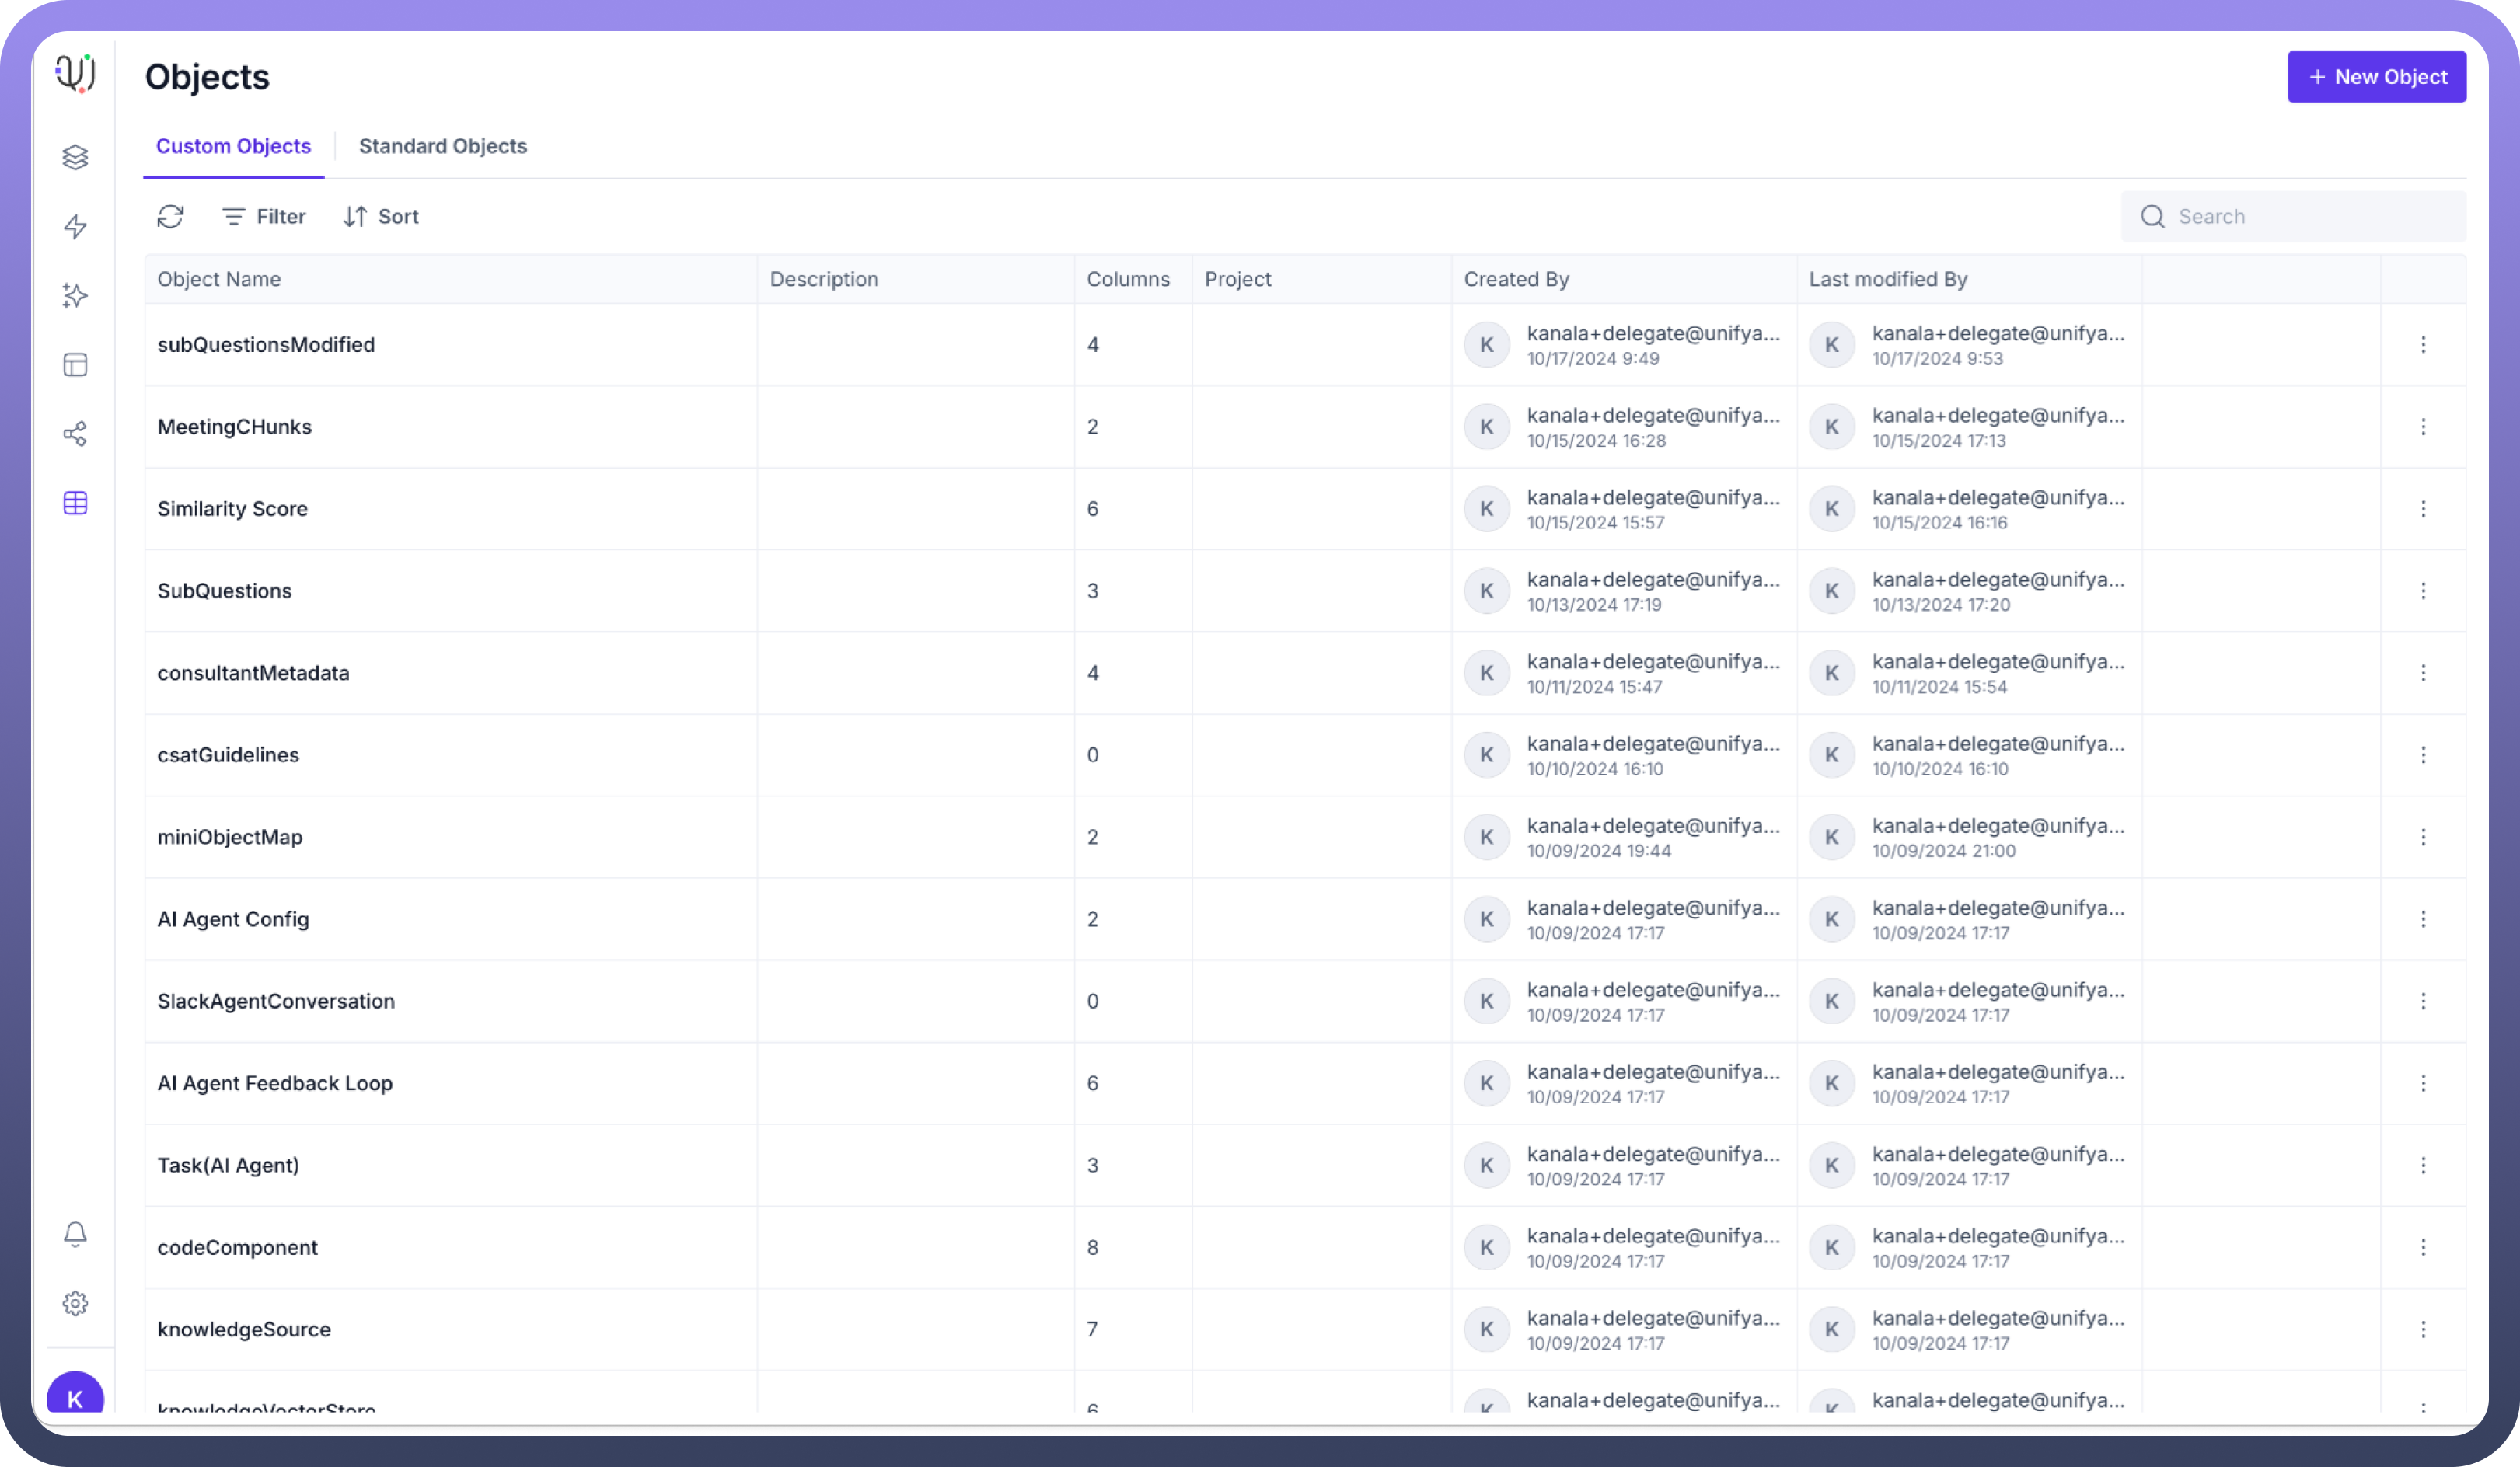Click the Search input field
2520x1467 pixels.
point(2310,217)
